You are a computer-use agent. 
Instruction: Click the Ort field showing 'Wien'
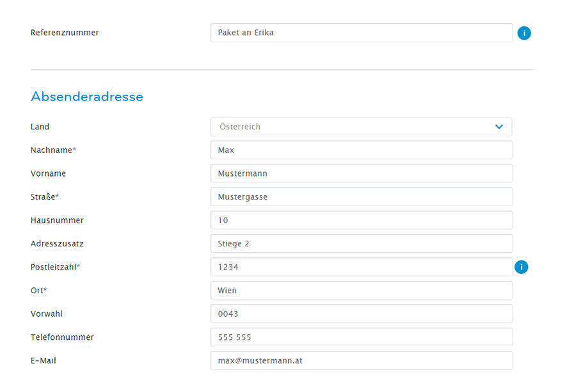(x=361, y=291)
